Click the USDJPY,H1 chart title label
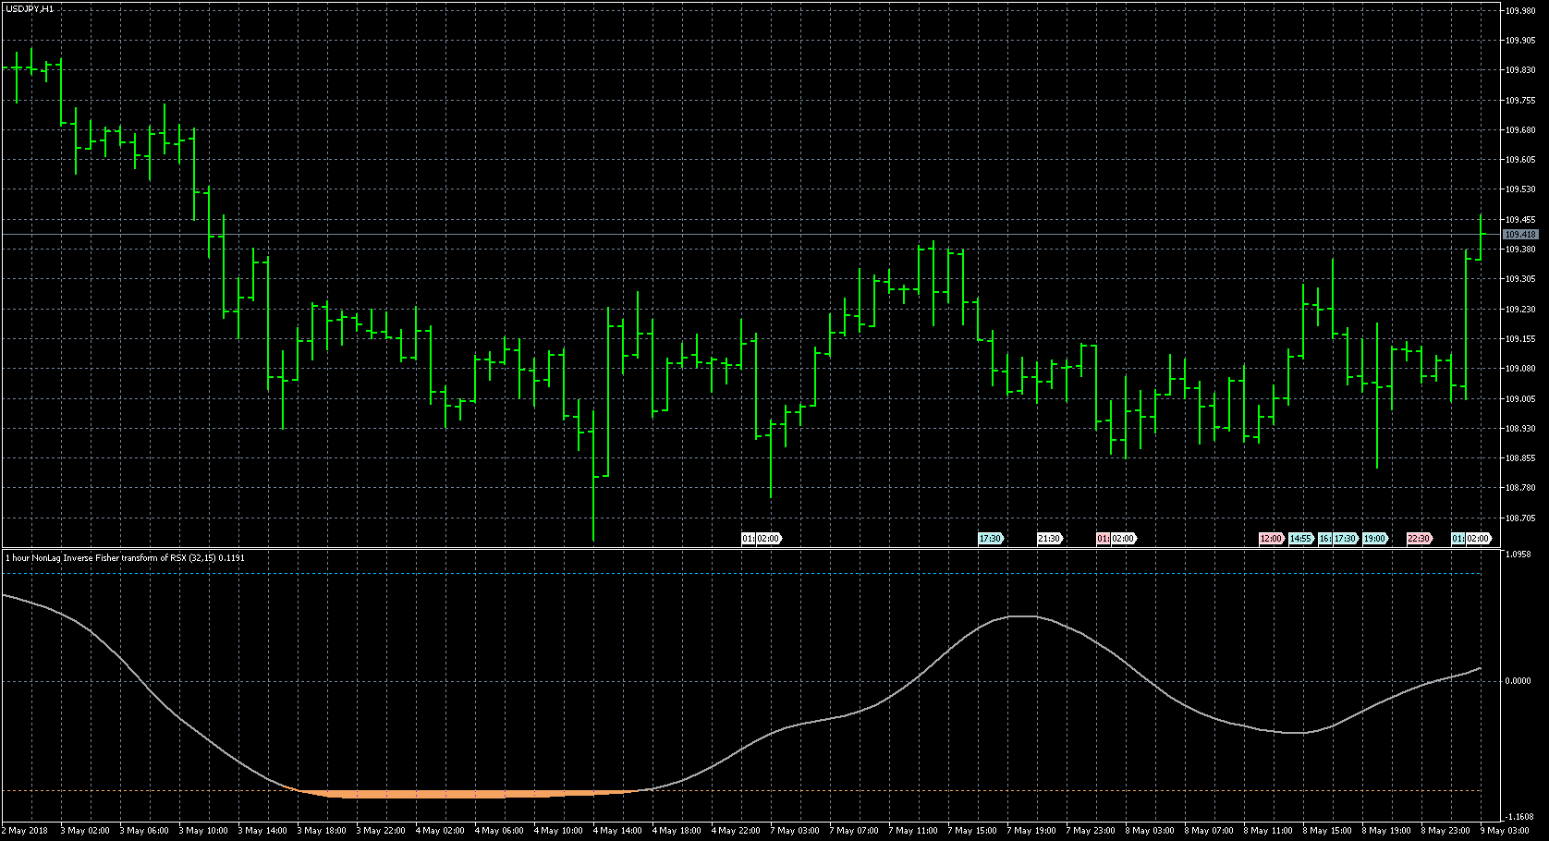This screenshot has width=1549, height=841. (28, 8)
